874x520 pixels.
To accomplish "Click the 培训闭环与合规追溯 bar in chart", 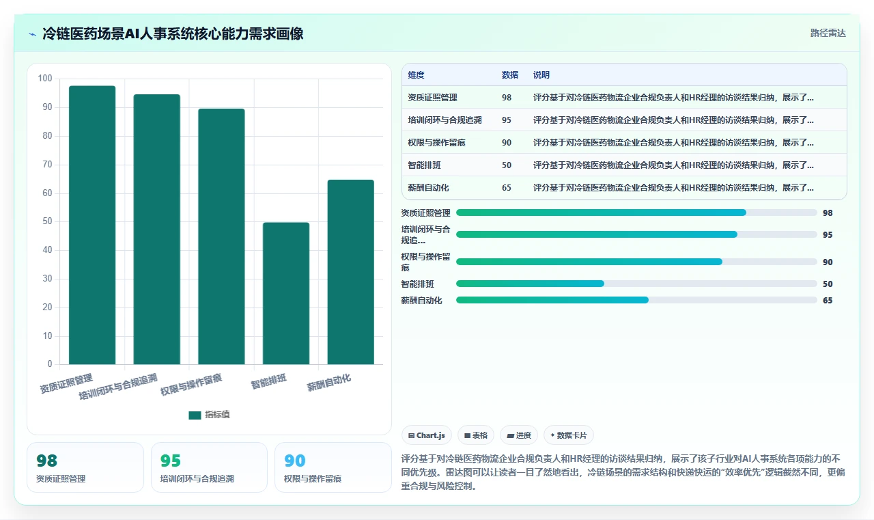I will pyautogui.click(x=156, y=229).
